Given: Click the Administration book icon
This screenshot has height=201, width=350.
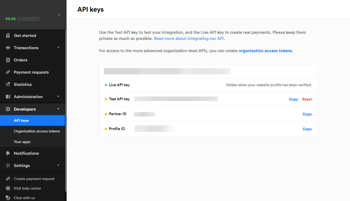Looking at the screenshot, I should pyautogui.click(x=8, y=97).
